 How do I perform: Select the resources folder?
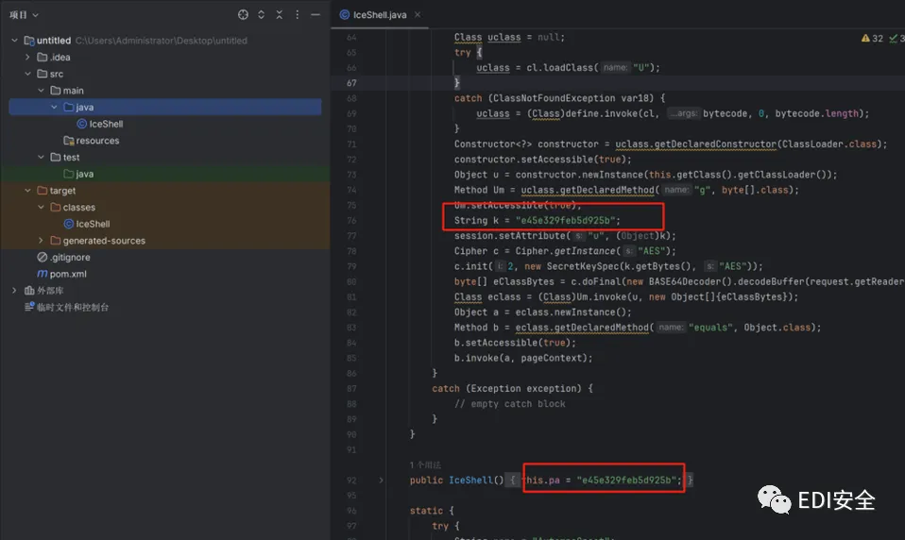(92, 141)
